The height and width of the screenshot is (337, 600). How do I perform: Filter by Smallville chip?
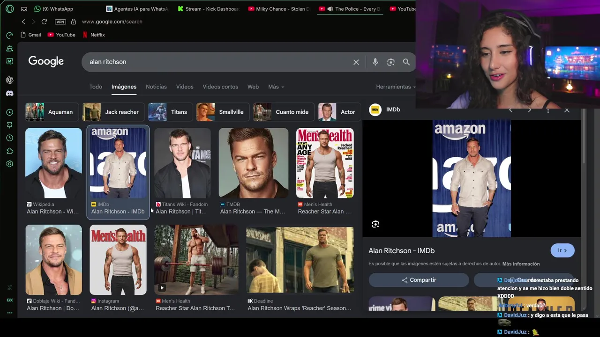(223, 112)
